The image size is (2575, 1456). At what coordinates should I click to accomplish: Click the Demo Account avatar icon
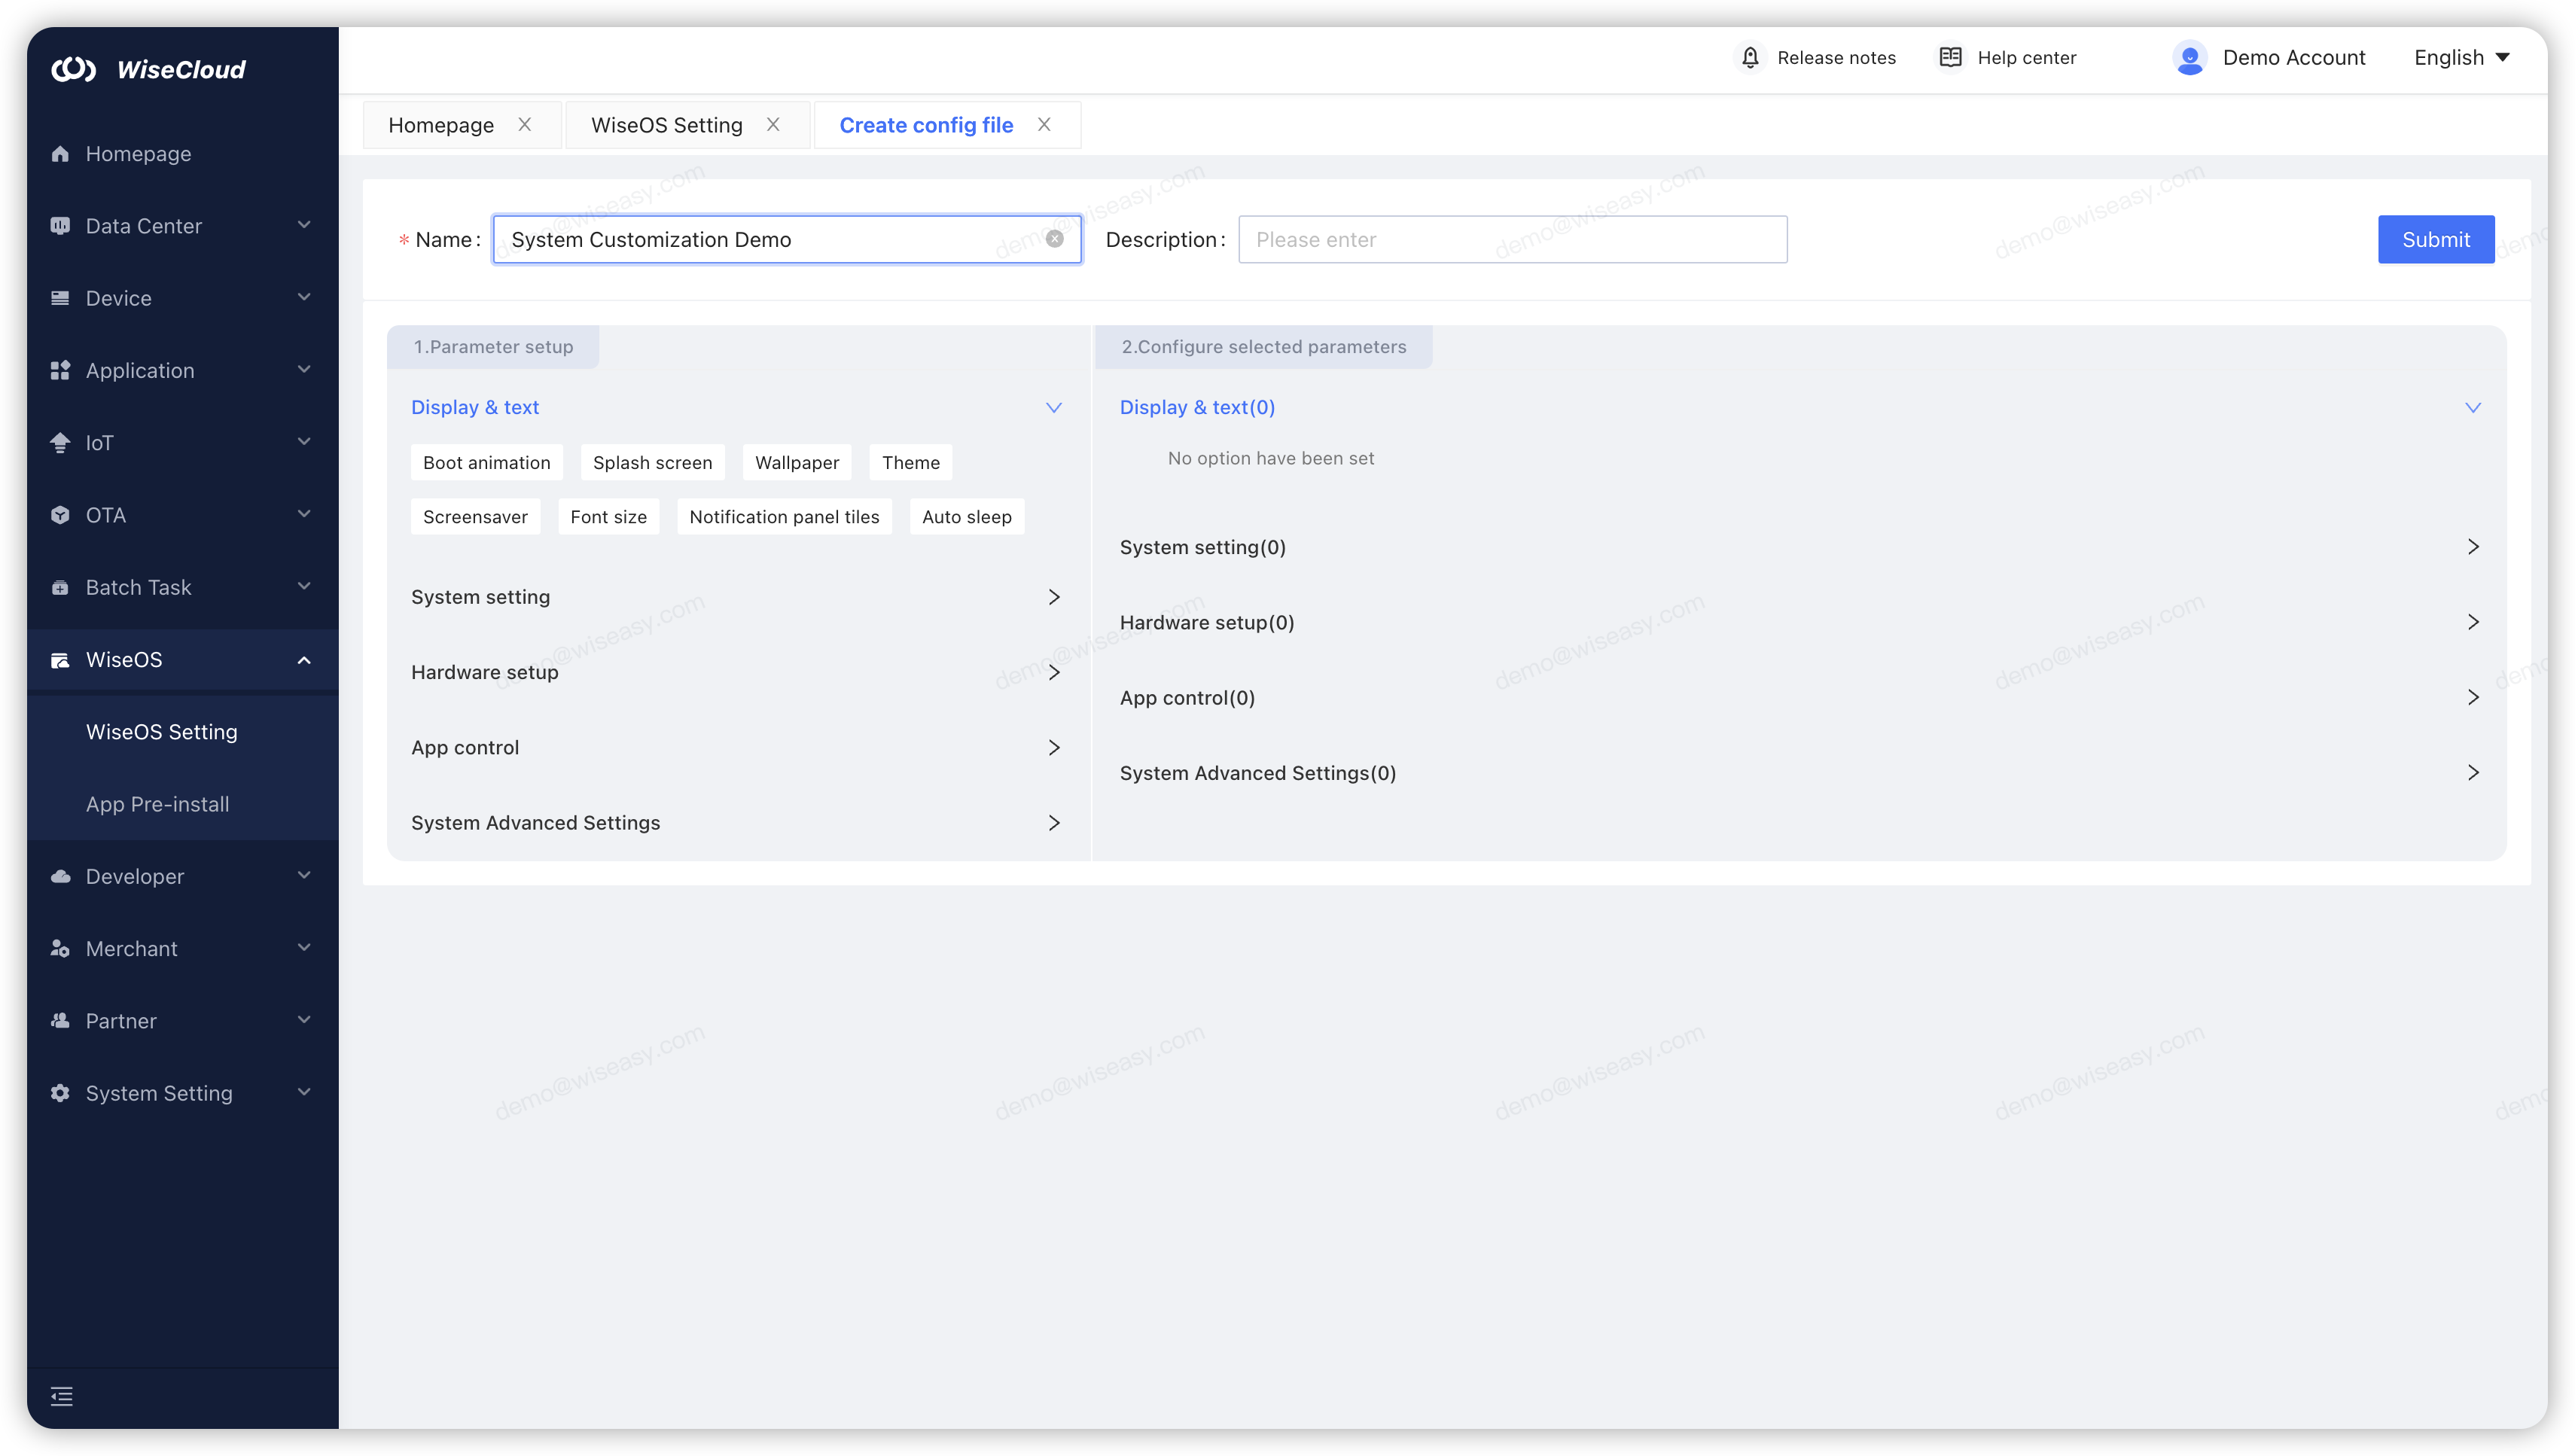click(x=2189, y=58)
